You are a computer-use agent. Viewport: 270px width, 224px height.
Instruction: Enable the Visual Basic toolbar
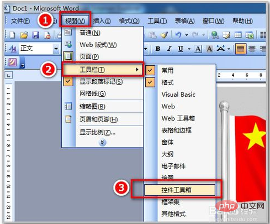(x=179, y=95)
